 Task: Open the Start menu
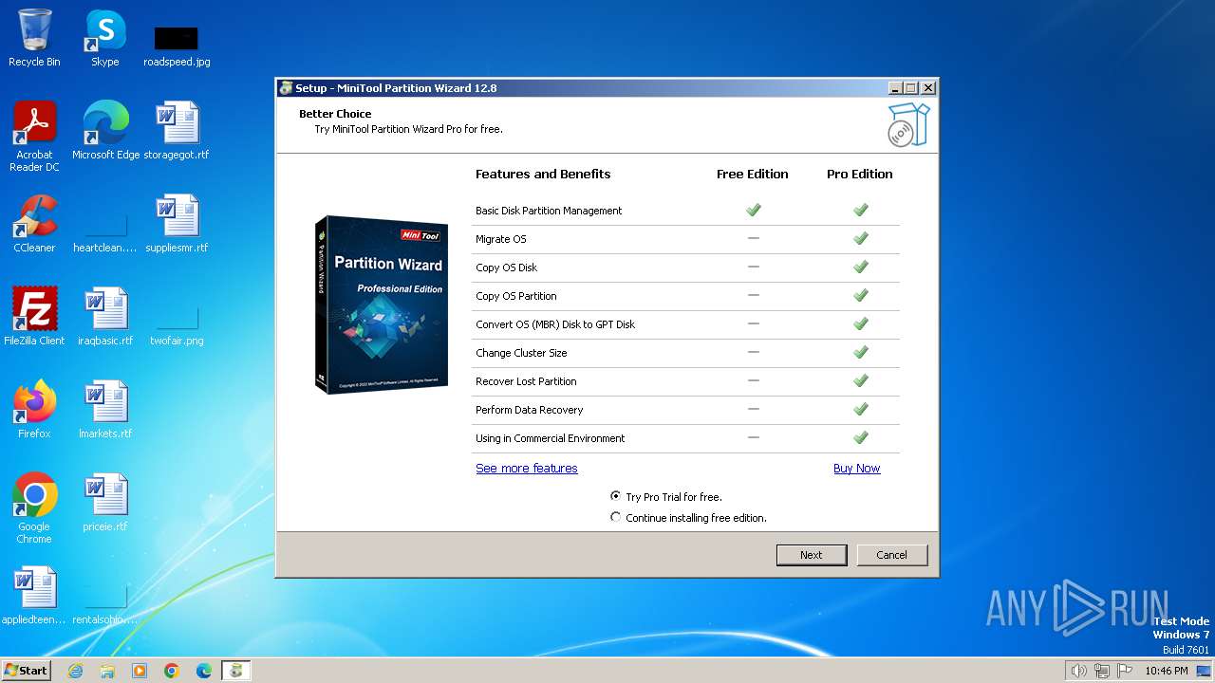(27, 671)
